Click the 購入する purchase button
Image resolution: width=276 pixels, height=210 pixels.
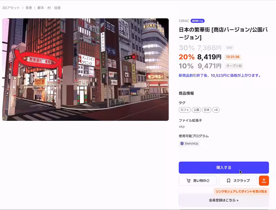pyautogui.click(x=223, y=168)
